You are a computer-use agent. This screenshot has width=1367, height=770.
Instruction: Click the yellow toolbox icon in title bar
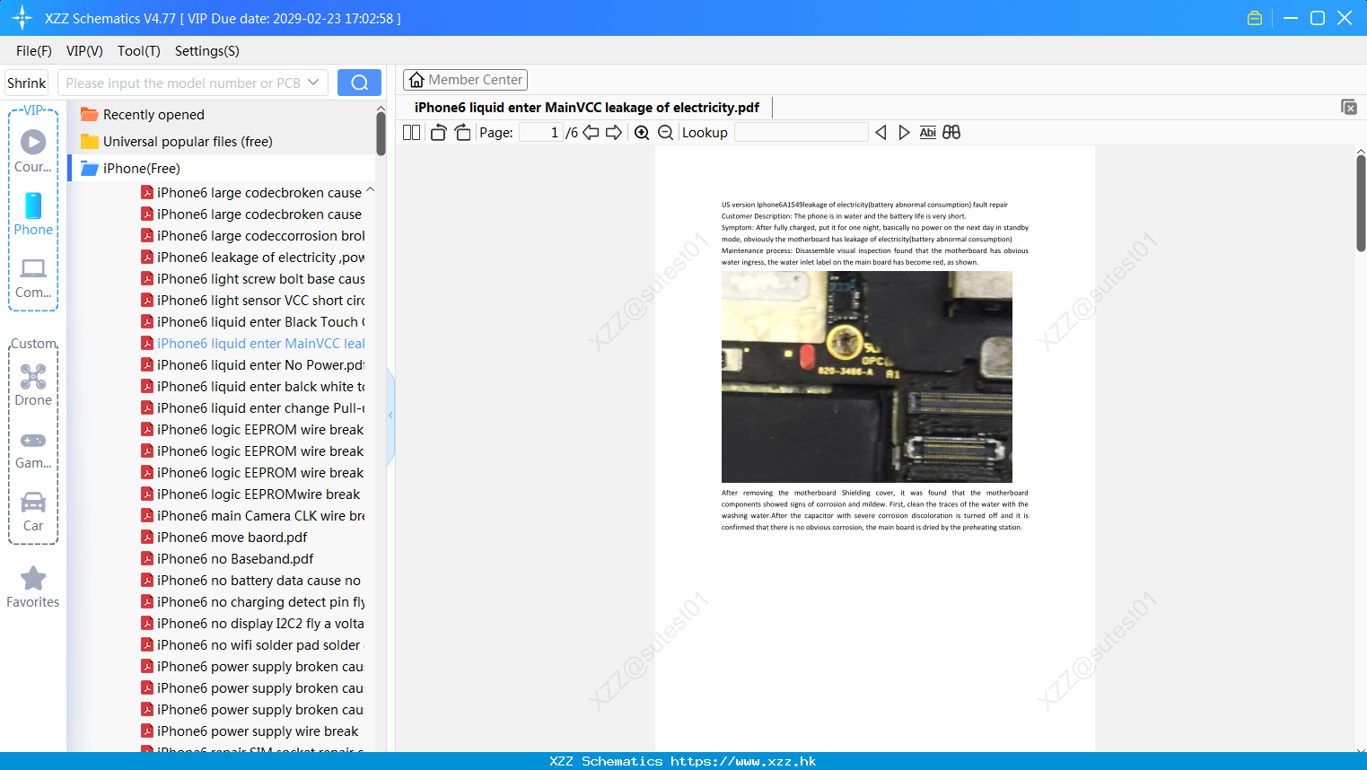[1255, 18]
